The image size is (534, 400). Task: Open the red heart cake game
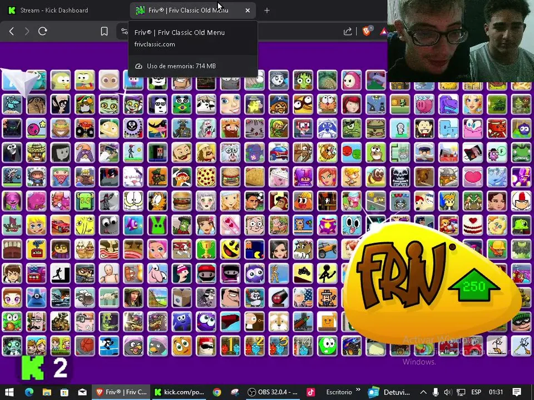point(473,225)
